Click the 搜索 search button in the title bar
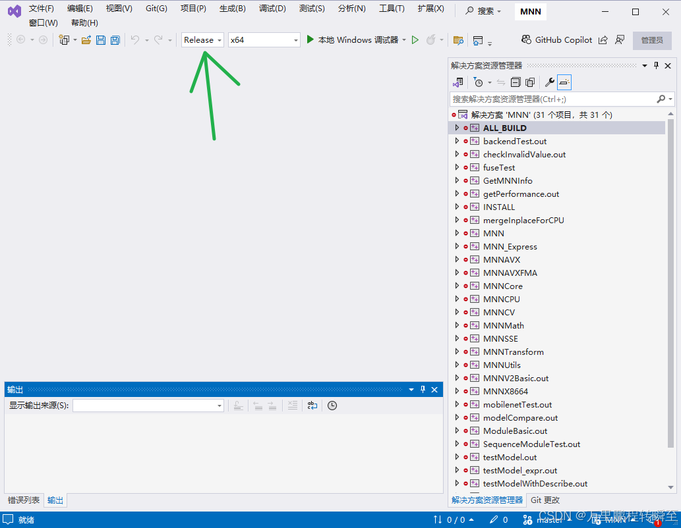681x528 pixels. (x=483, y=11)
